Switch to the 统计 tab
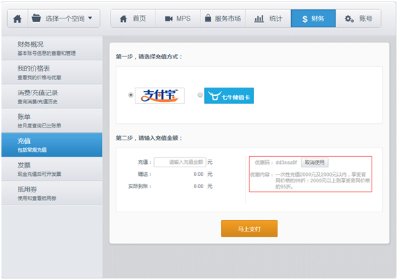 coord(268,19)
